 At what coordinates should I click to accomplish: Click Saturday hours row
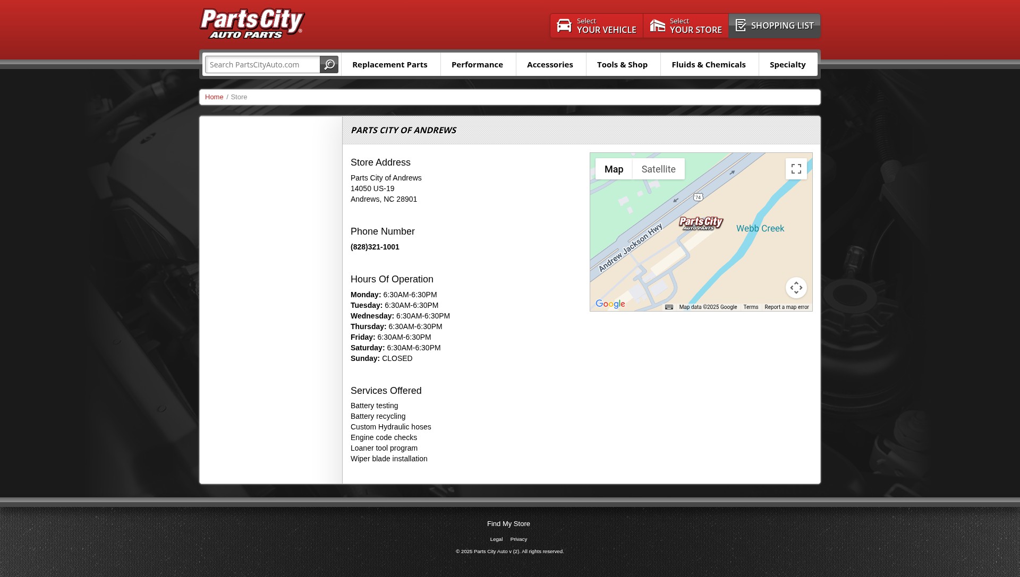coord(395,348)
